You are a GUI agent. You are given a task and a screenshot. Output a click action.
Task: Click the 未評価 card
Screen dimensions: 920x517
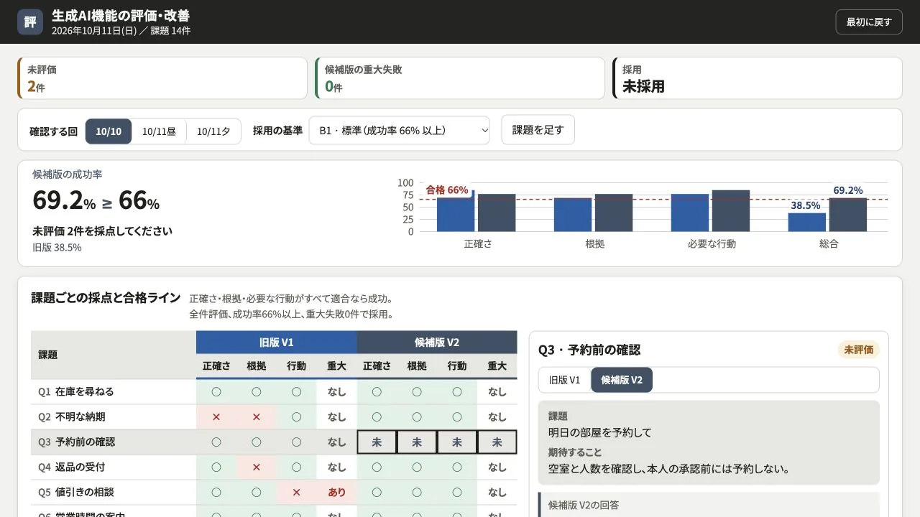point(162,78)
